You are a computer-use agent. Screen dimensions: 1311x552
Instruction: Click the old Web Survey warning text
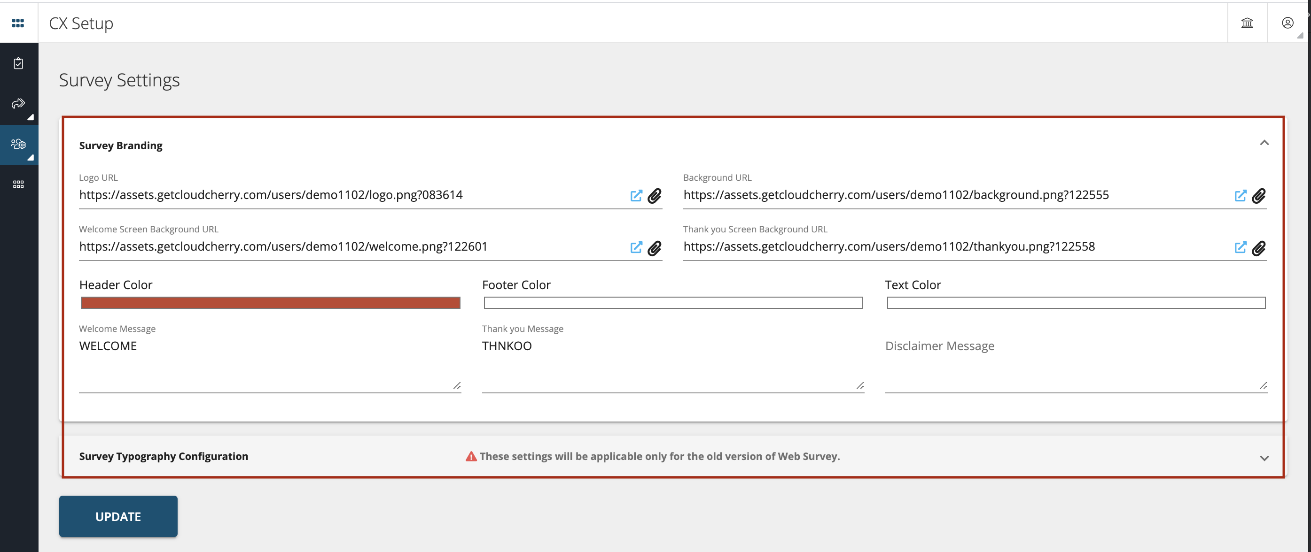point(660,456)
